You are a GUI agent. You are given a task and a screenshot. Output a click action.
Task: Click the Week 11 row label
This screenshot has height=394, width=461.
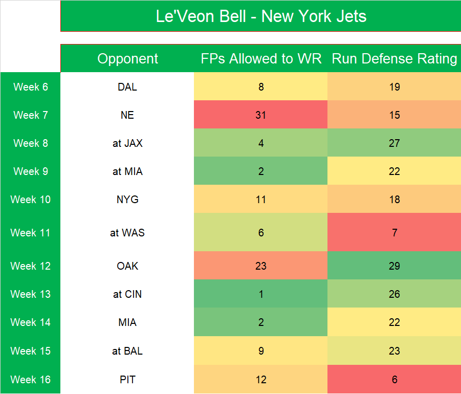click(31, 233)
